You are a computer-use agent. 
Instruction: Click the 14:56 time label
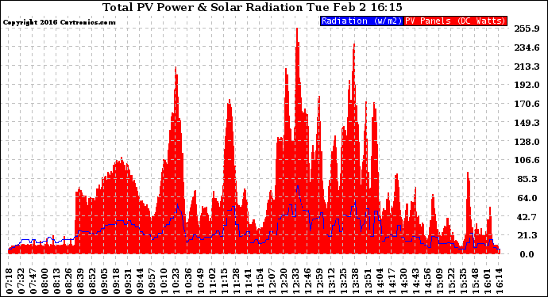427,281
